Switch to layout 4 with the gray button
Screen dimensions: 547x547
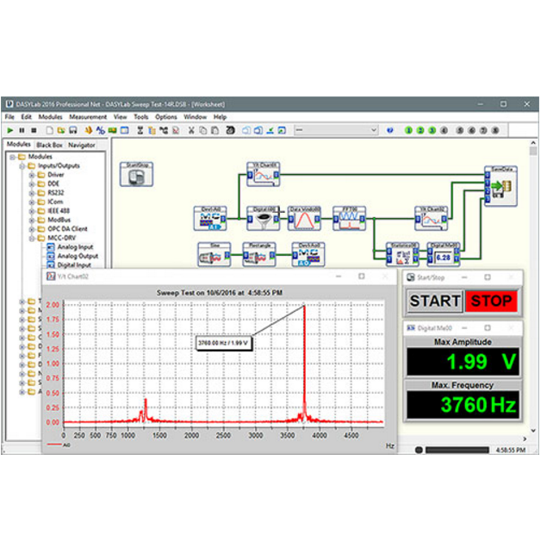pos(444,130)
